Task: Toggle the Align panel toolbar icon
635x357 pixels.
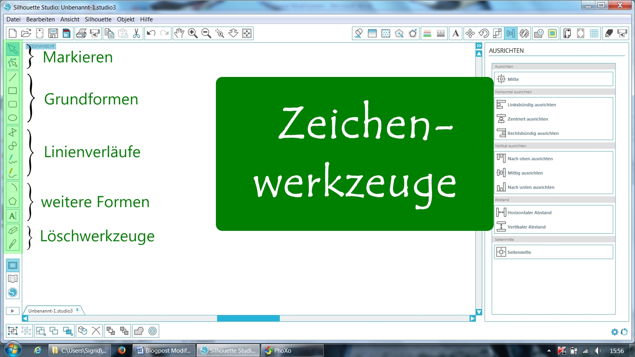Action: coord(511,33)
